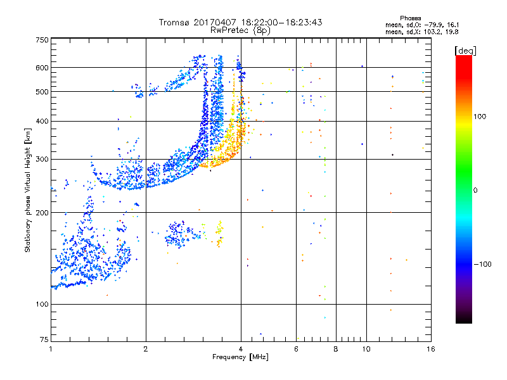The height and width of the screenshot is (380, 507).
Task: Click the x-axis tick label '2'
Action: pyautogui.click(x=146, y=349)
